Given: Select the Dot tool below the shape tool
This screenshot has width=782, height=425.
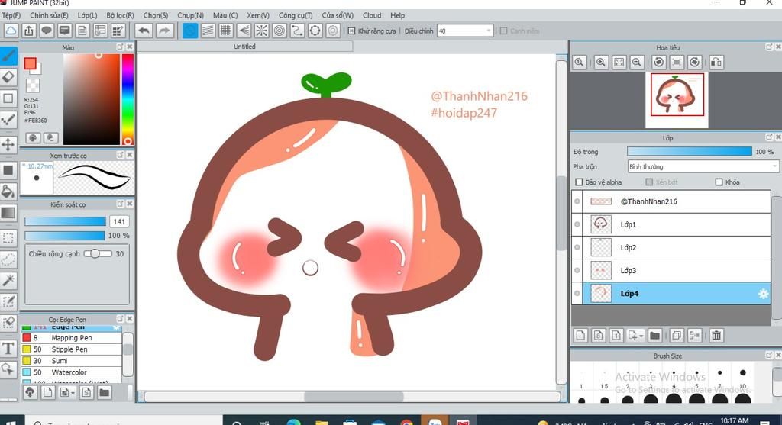Looking at the screenshot, I should (8, 120).
